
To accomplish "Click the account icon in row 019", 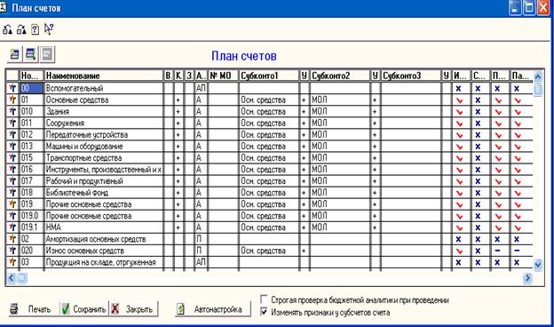I will tap(12, 204).
